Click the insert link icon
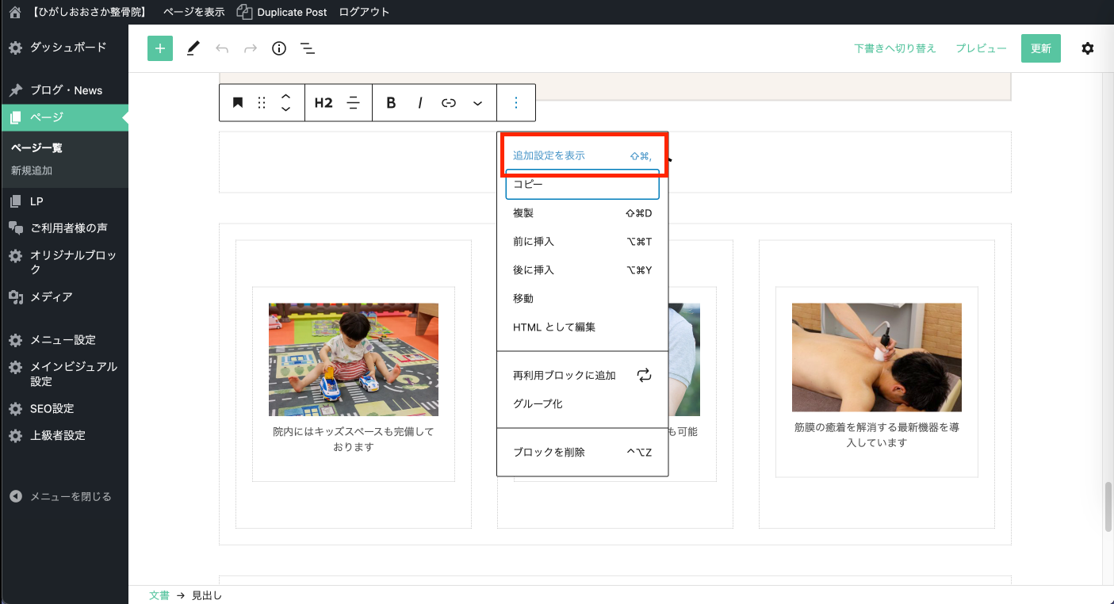1114x604 pixels. pos(449,103)
